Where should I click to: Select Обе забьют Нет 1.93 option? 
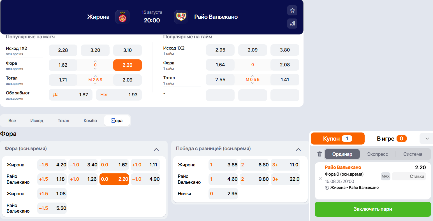click(x=119, y=95)
